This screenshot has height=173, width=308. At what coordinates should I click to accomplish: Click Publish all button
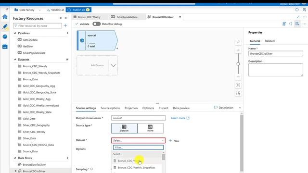78,10
